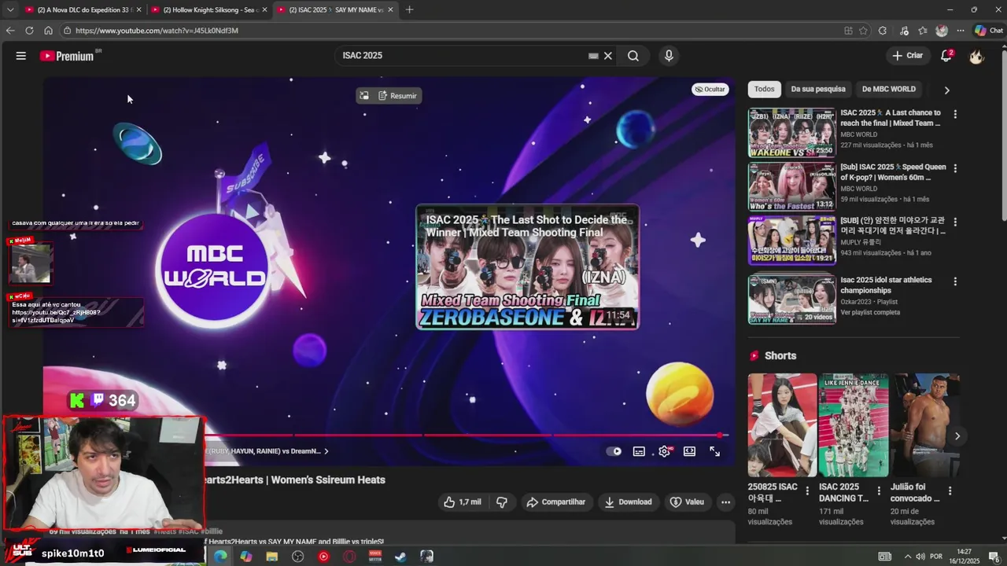
Task: Open 'Who's the Fastest' video thumbnail
Action: (791, 187)
